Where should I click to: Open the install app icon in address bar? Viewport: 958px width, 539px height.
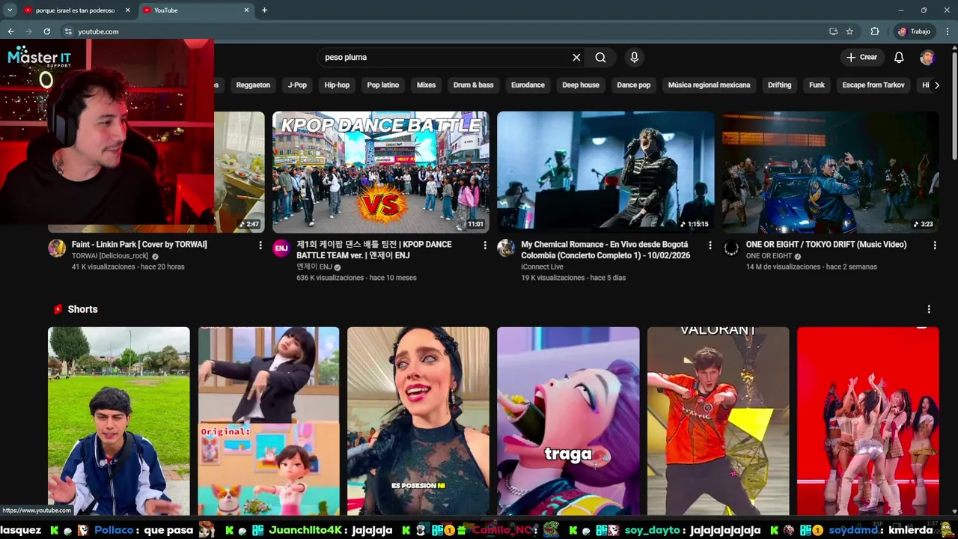tap(833, 31)
